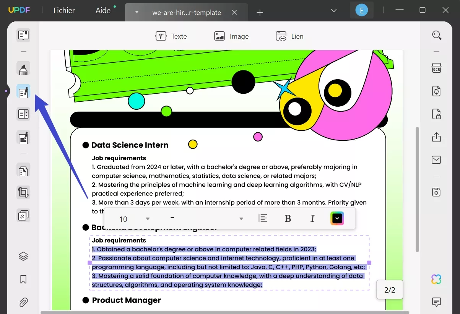Click the font size value 10
Image resolution: width=460 pixels, height=314 pixels.
(123, 219)
